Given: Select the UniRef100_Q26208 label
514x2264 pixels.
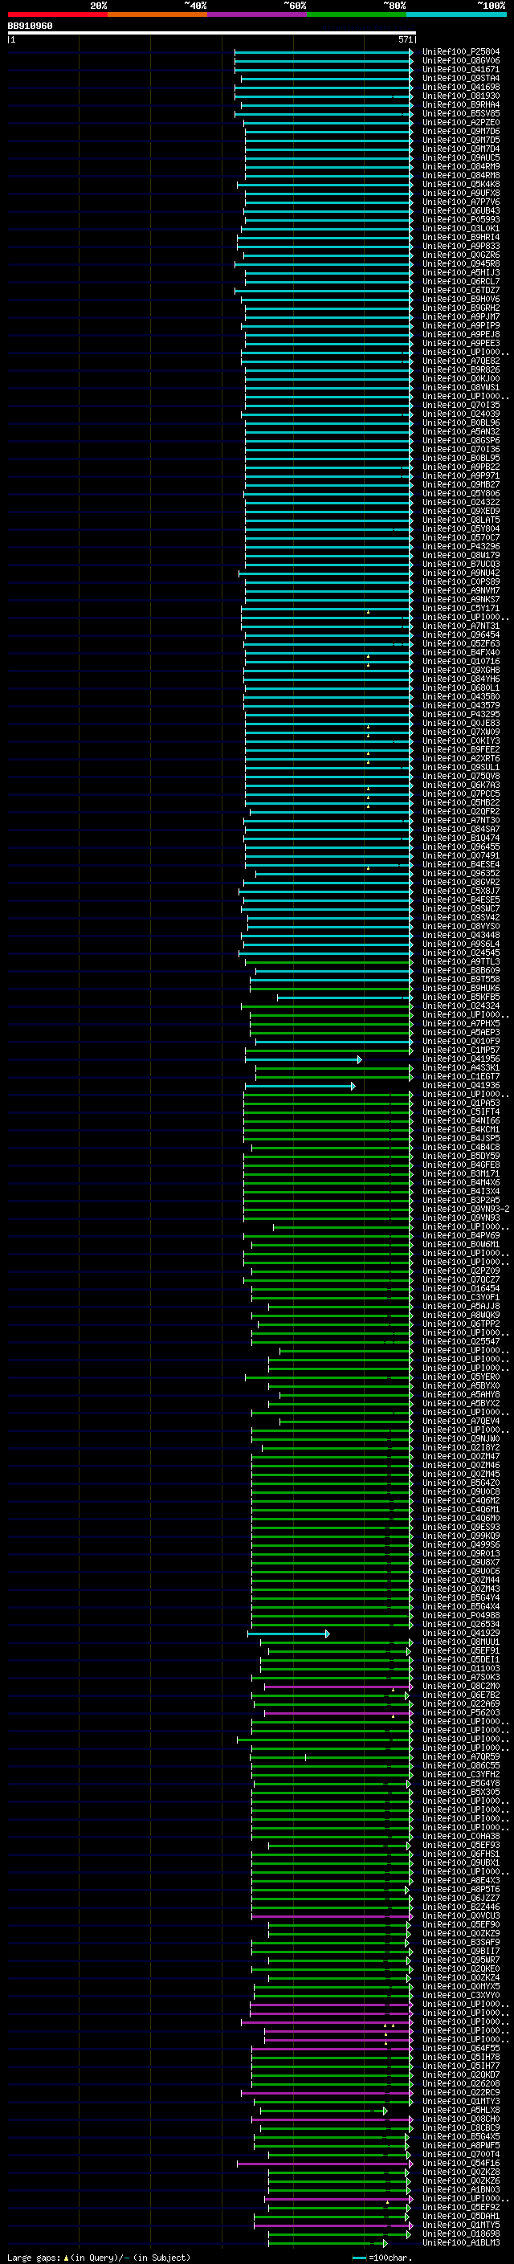Looking at the screenshot, I should coord(461,2084).
